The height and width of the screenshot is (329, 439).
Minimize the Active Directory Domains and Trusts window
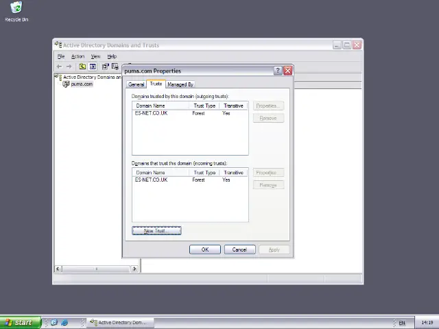coord(337,45)
